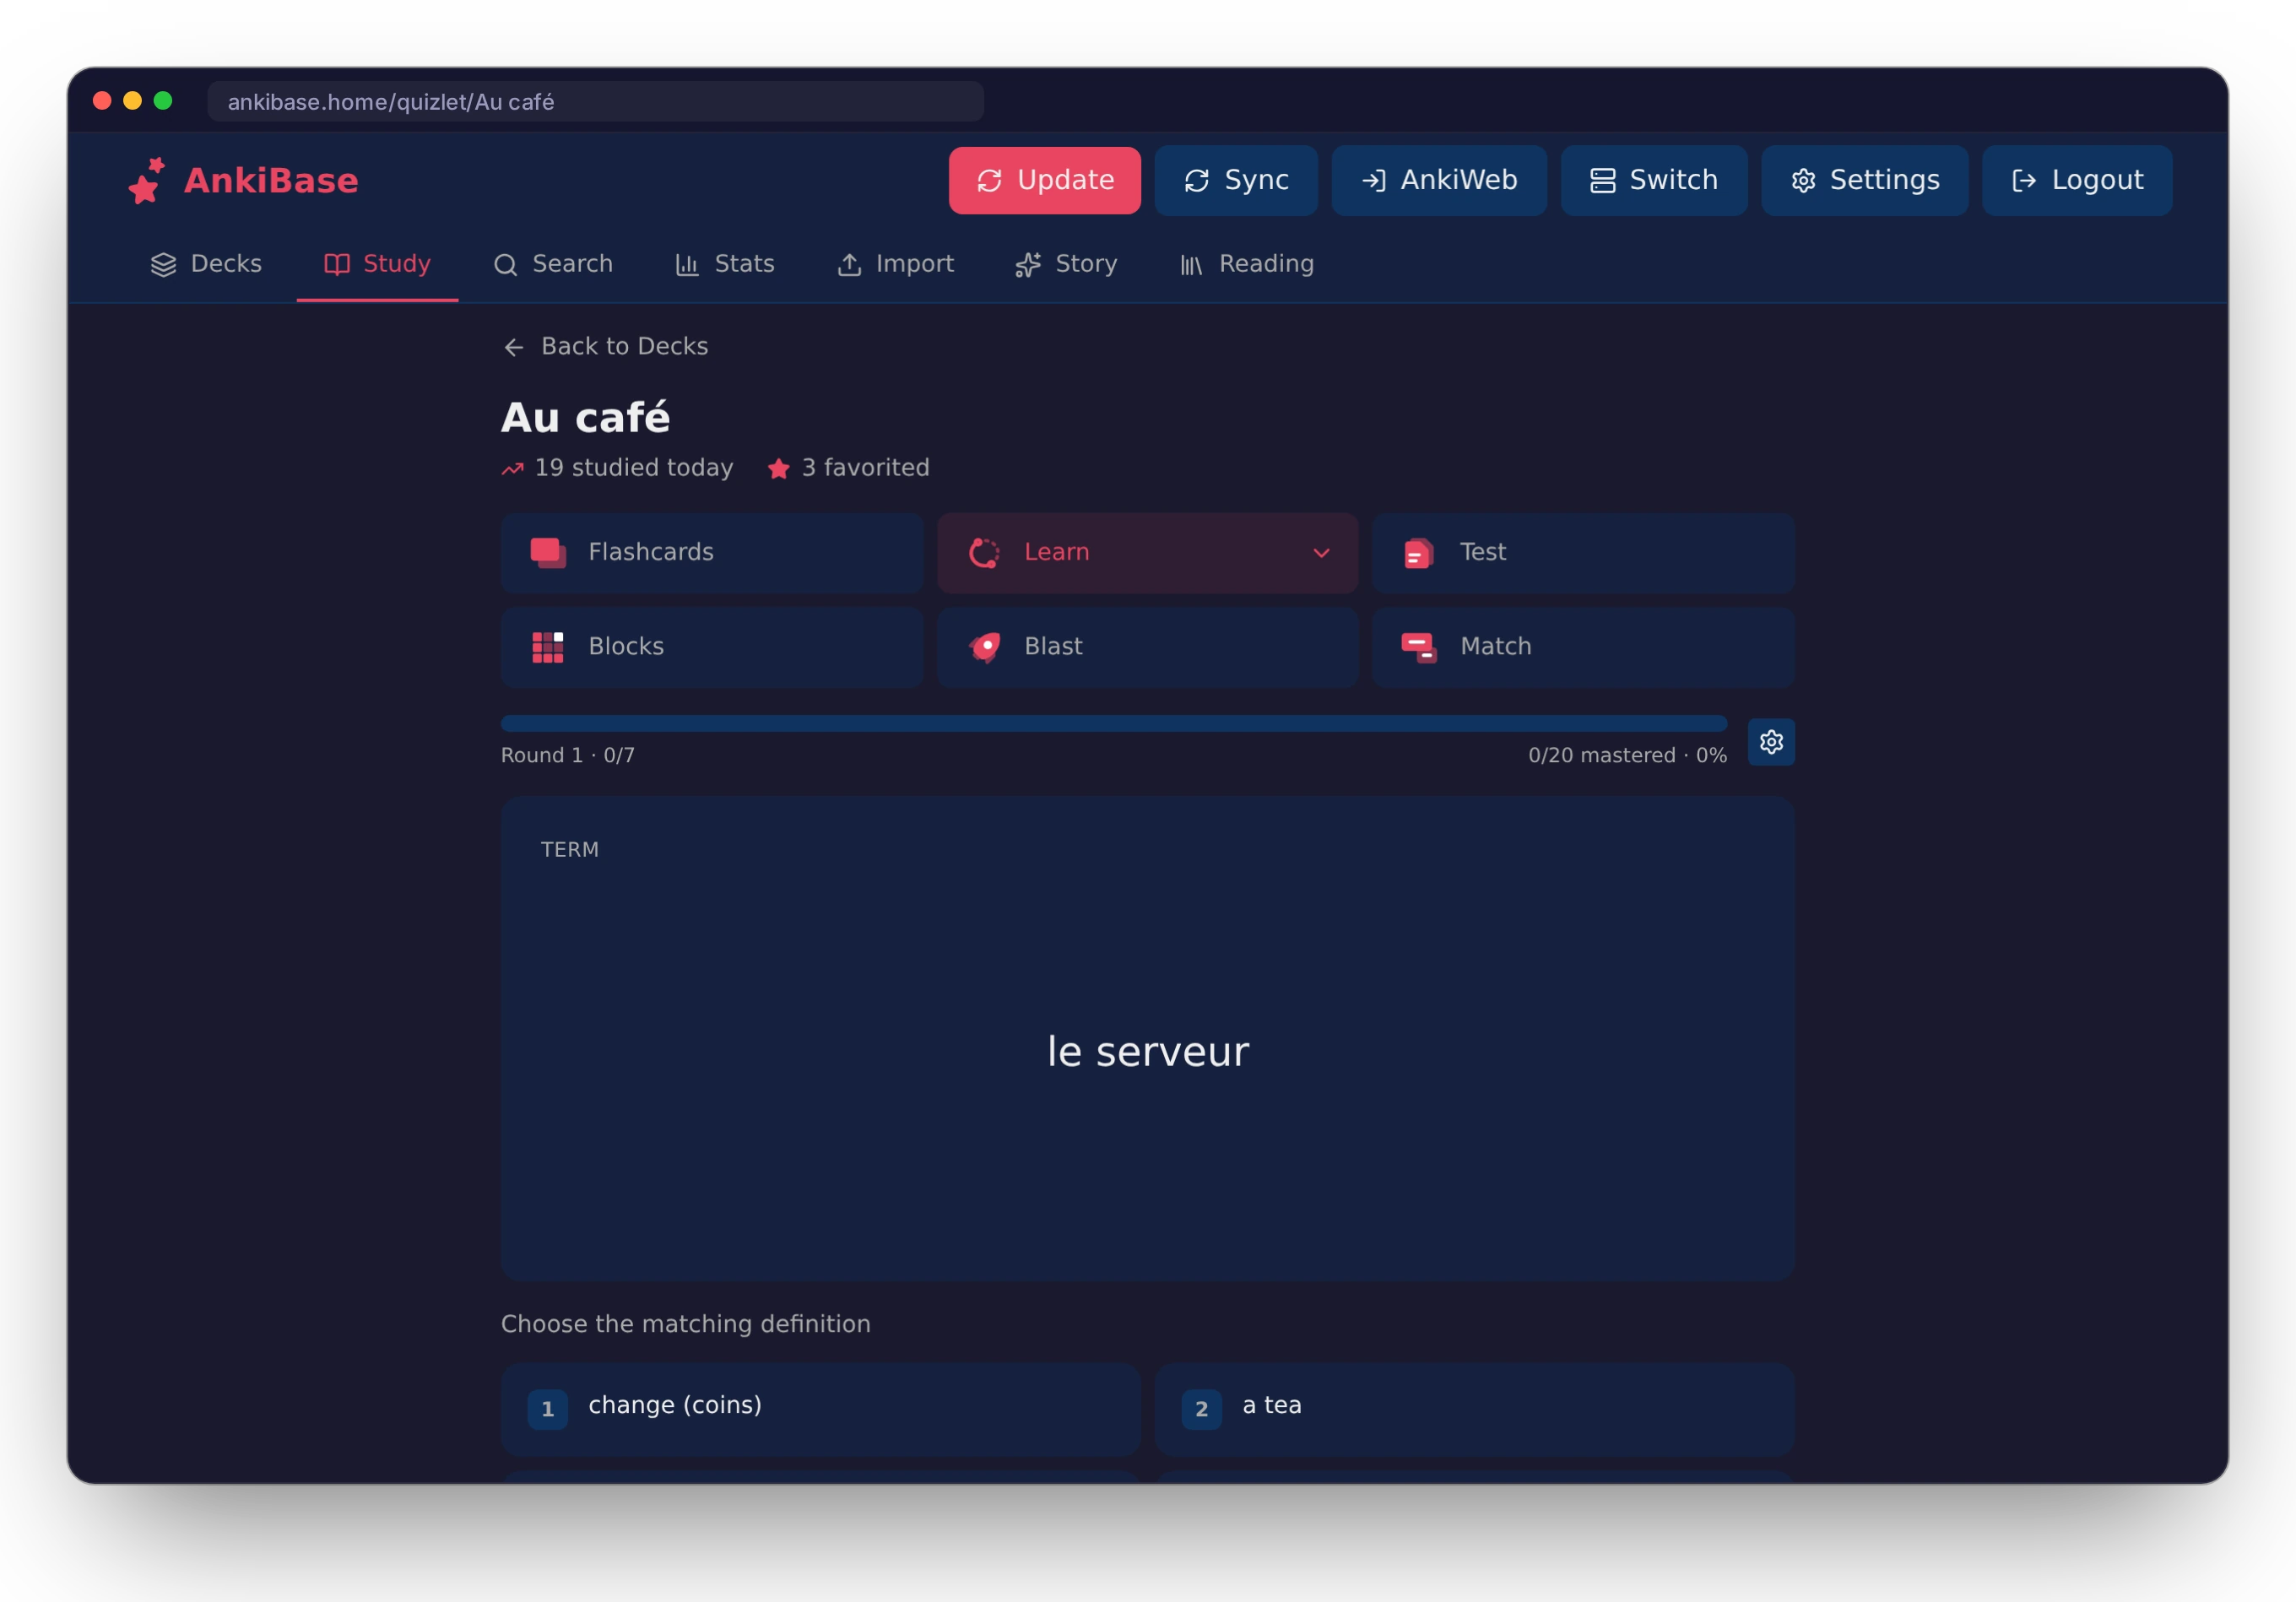Viewport: 2296px width, 1602px height.
Task: Click the Flashcards mode icon
Action: 548,553
